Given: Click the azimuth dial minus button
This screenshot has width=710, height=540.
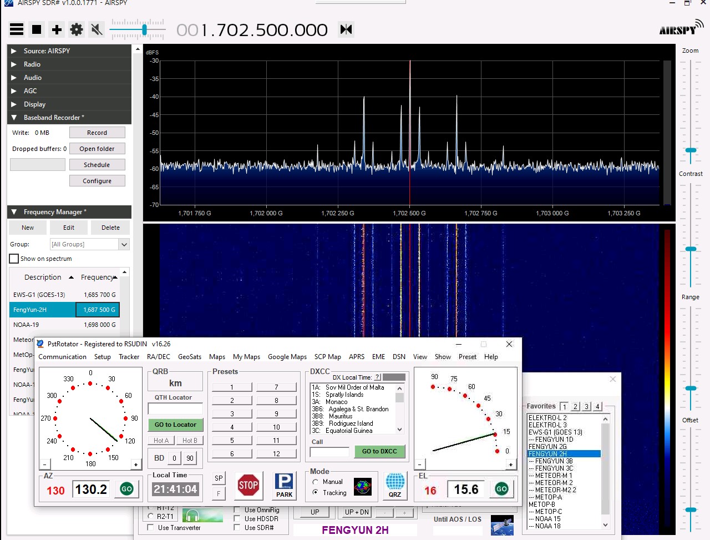Looking at the screenshot, I should (45, 464).
